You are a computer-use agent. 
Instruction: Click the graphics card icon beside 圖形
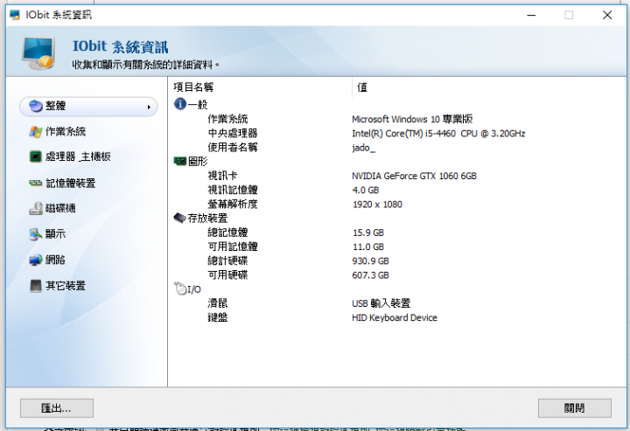[x=180, y=161]
